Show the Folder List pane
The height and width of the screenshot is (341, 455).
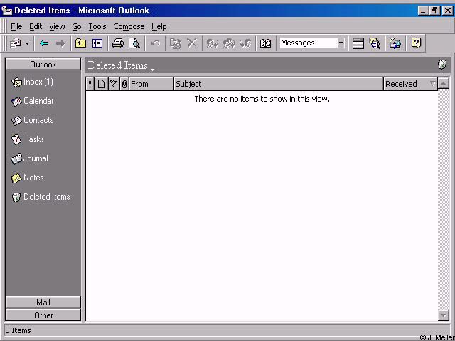tap(97, 43)
